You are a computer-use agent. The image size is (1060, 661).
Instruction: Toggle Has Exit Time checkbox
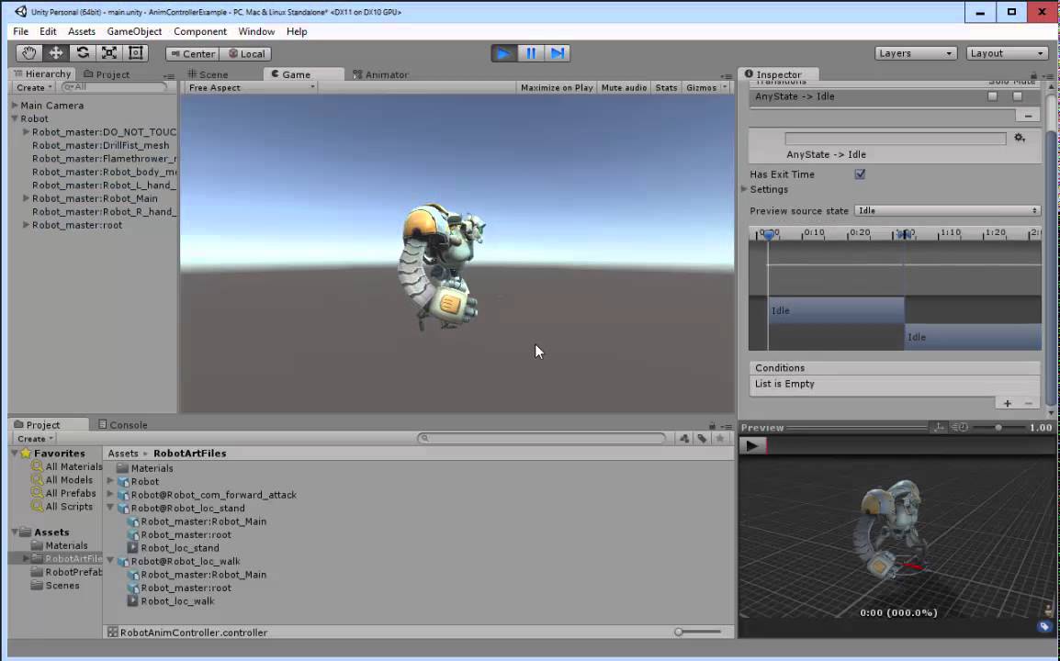pyautogui.click(x=860, y=174)
